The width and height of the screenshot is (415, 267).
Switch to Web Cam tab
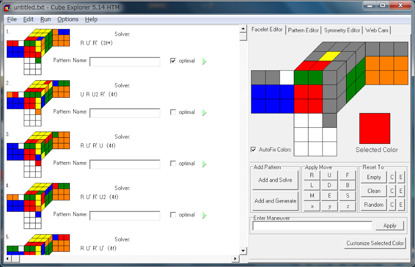pos(376,30)
